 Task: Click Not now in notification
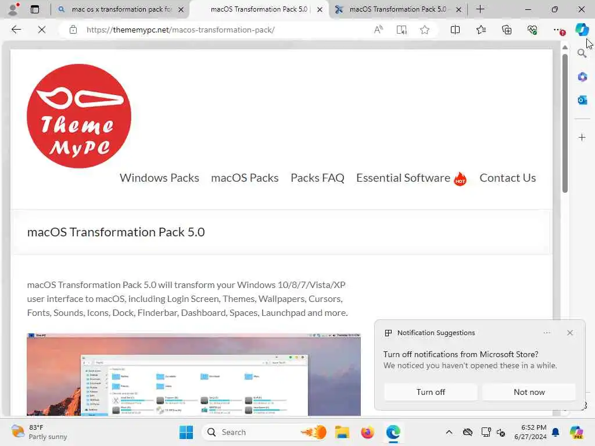[x=529, y=392]
